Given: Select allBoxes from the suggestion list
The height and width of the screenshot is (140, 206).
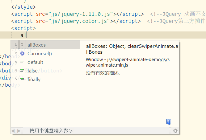Looking at the screenshot, I should pyautogui.click(x=36, y=45).
